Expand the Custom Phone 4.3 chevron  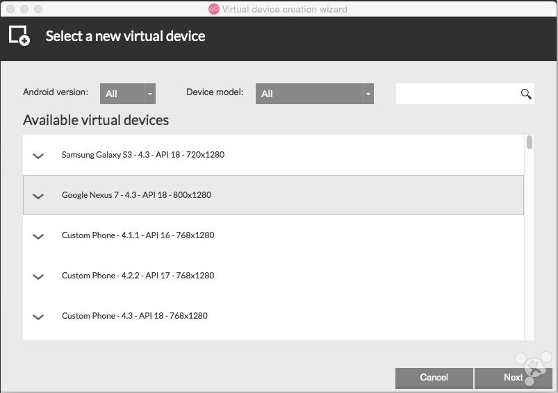38,317
